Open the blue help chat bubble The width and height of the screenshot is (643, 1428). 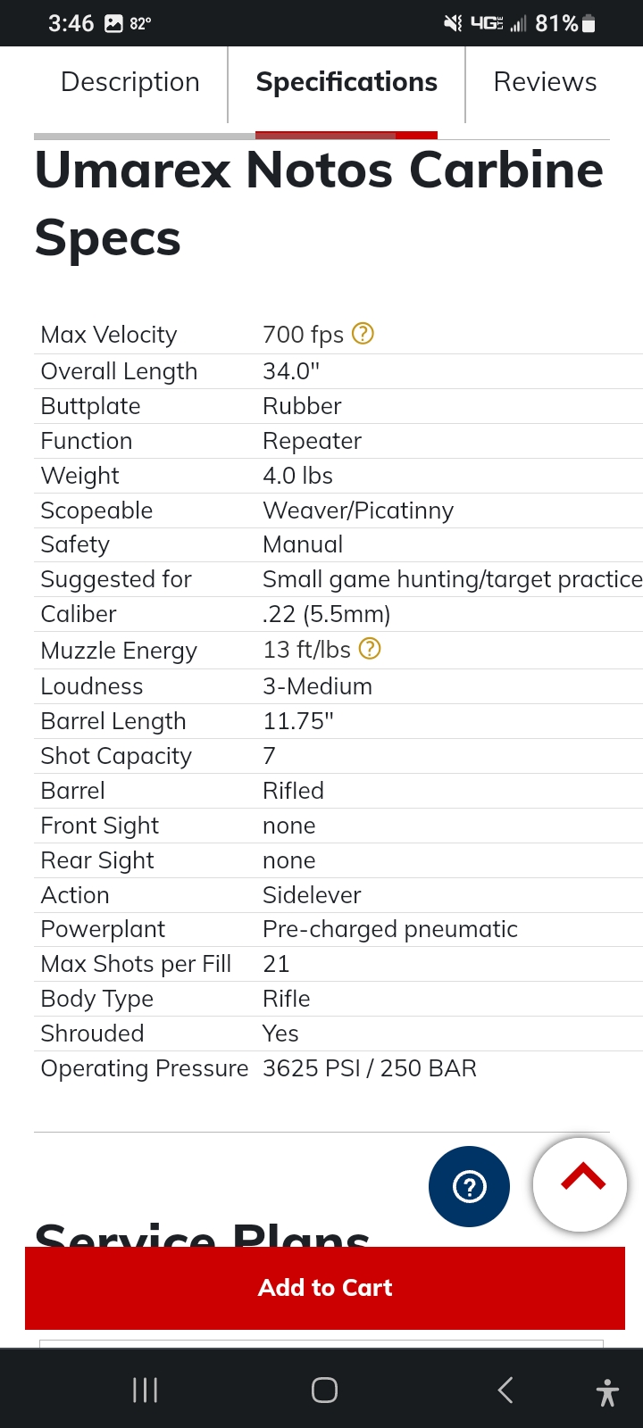tap(470, 1186)
